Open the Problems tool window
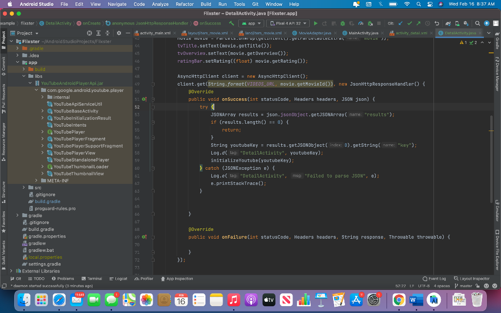Viewport: 501px width, 313px height. pyautogui.click(x=63, y=279)
